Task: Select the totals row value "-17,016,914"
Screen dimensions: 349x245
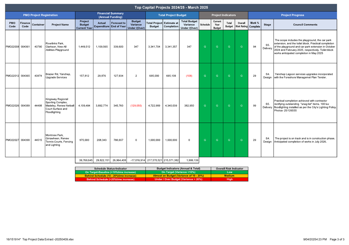Action: coord(138,160)
